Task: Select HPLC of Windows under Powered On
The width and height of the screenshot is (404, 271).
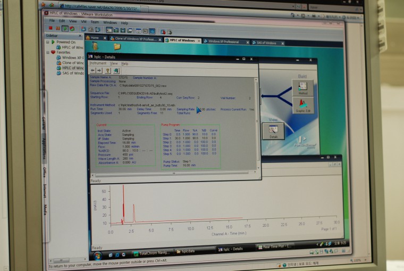Action: pos(70,47)
